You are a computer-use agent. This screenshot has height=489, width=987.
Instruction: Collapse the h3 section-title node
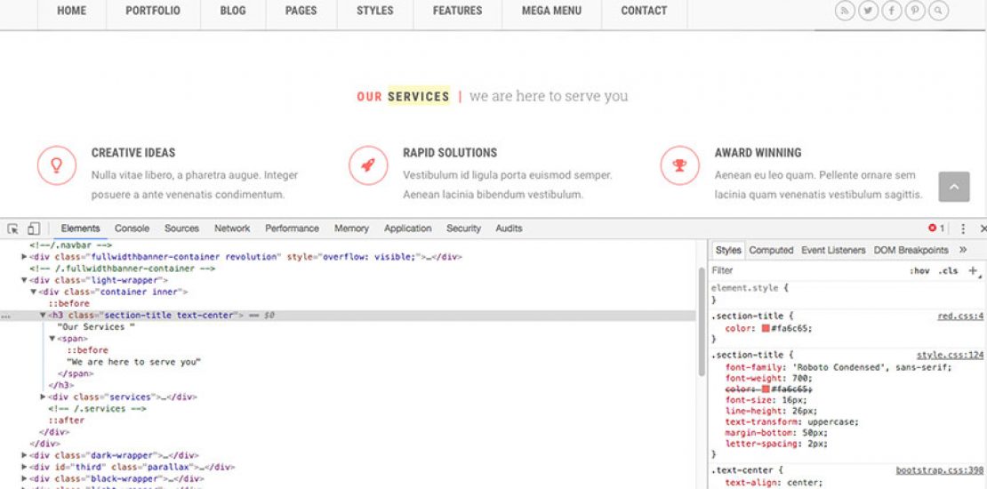[x=43, y=316]
